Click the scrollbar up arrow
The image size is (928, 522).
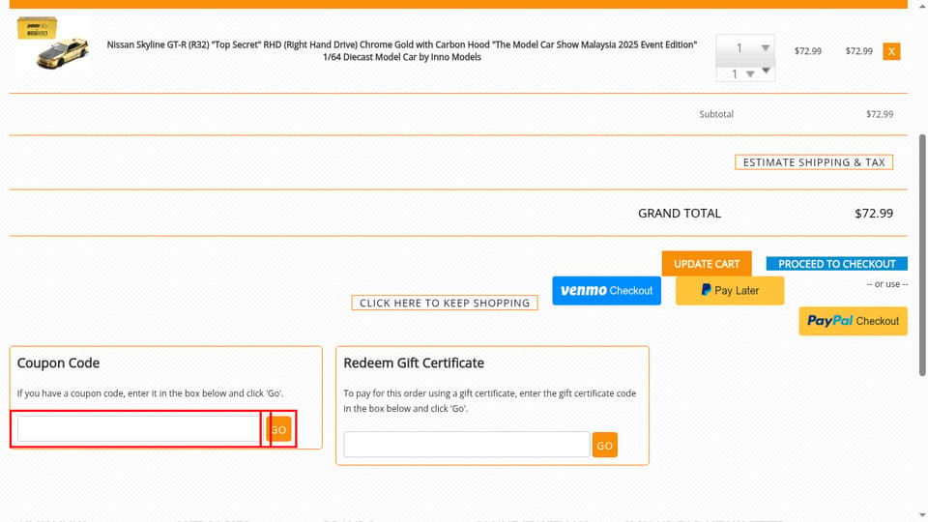click(x=922, y=5)
